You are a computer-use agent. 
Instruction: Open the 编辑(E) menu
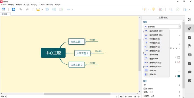[x=11, y=5]
